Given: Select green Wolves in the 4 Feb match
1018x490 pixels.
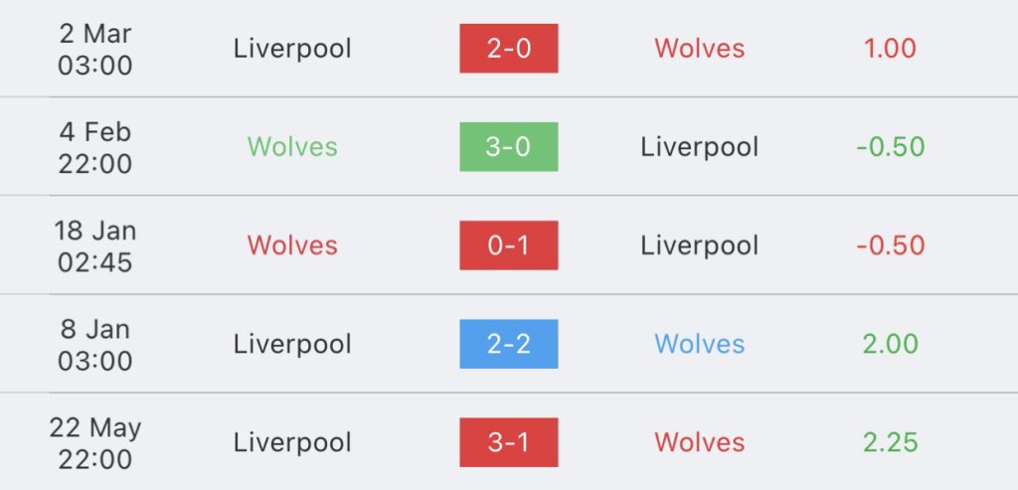Looking at the screenshot, I should (292, 147).
